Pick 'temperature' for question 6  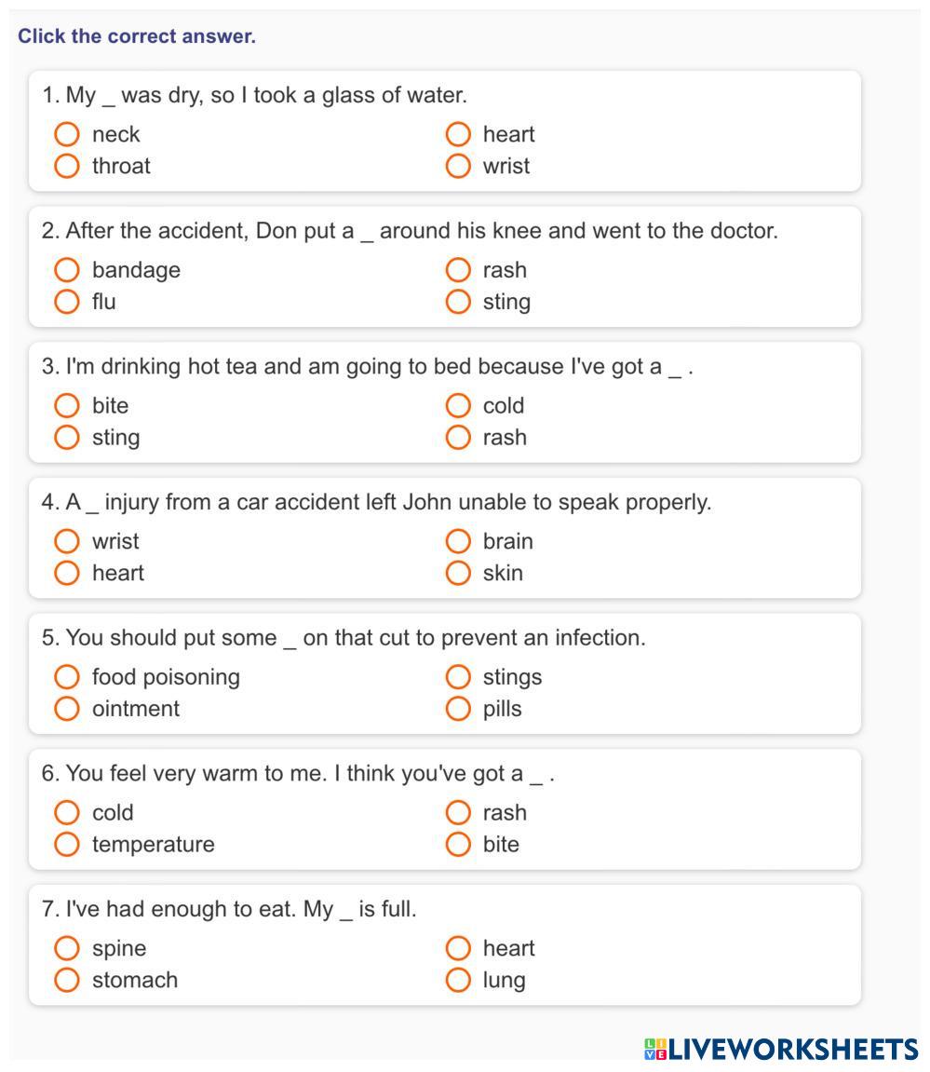(67, 845)
